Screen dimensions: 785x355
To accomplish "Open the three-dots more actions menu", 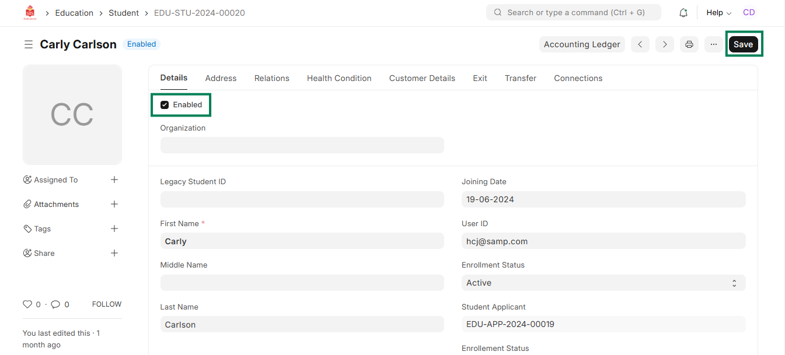I will (713, 44).
